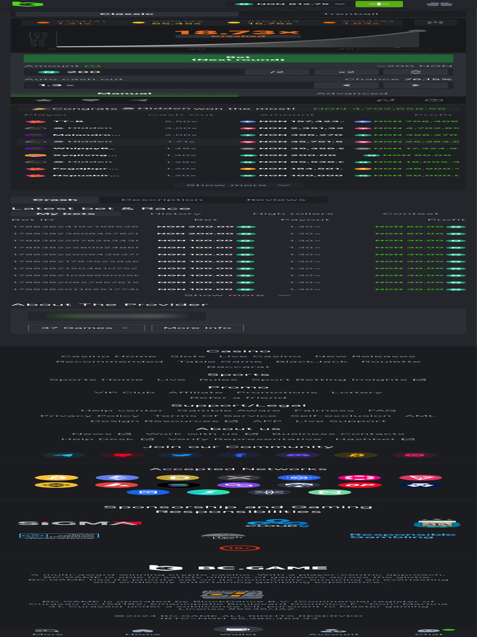This screenshot has width=477, height=637.
Task: Select the Manual betting tab
Action: [x=124, y=93]
